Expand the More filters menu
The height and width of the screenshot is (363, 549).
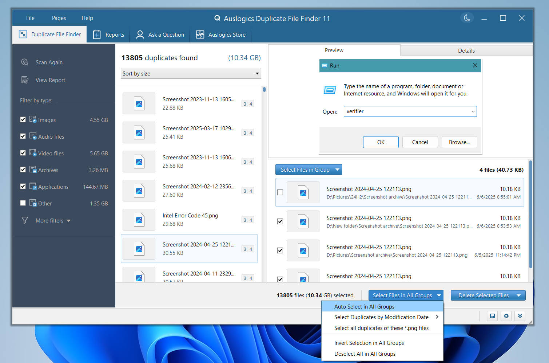(x=53, y=221)
